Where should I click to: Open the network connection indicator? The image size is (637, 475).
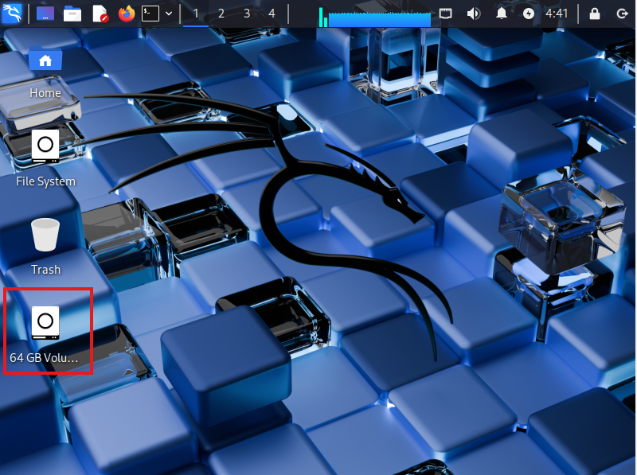(x=446, y=14)
